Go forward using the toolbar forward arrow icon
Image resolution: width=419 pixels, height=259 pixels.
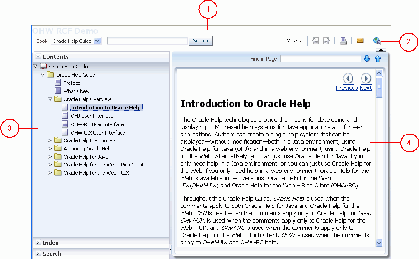[x=326, y=41]
